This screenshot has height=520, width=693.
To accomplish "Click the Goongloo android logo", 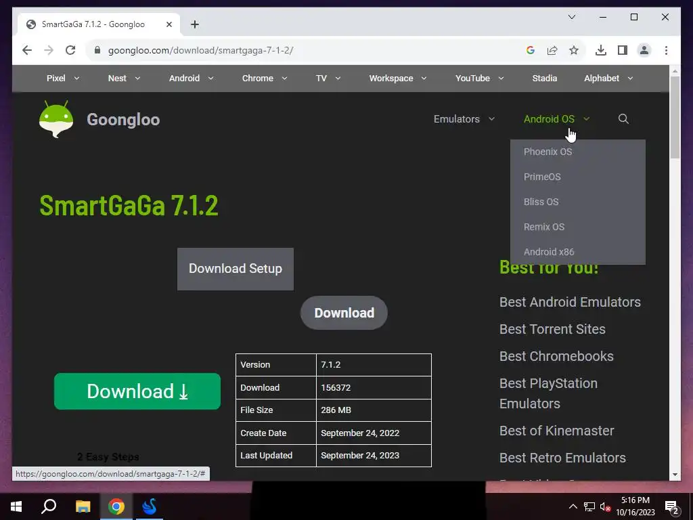I will coord(56,119).
